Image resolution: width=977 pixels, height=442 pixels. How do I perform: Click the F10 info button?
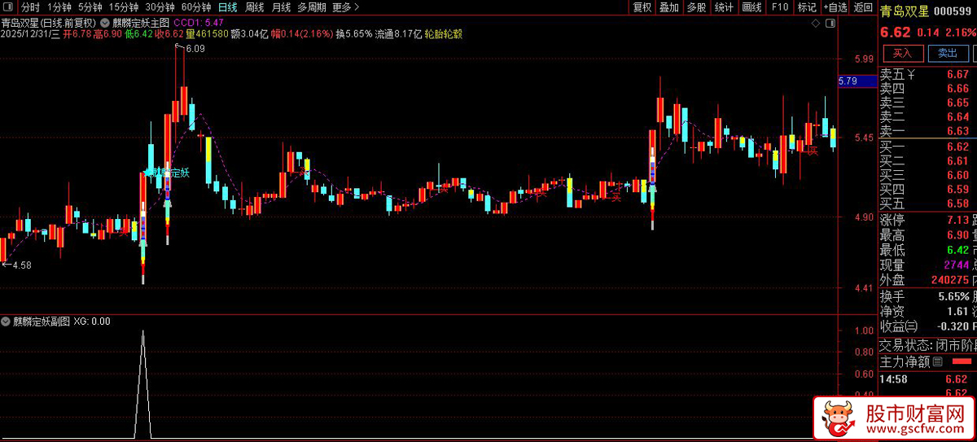pos(779,7)
